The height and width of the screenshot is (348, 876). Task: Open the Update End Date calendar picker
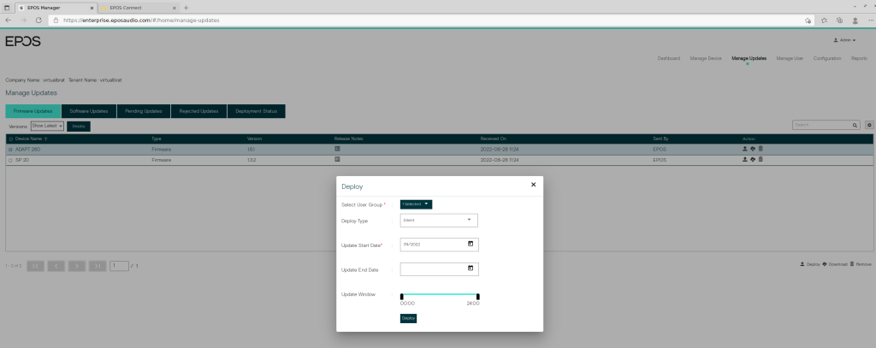point(471,268)
